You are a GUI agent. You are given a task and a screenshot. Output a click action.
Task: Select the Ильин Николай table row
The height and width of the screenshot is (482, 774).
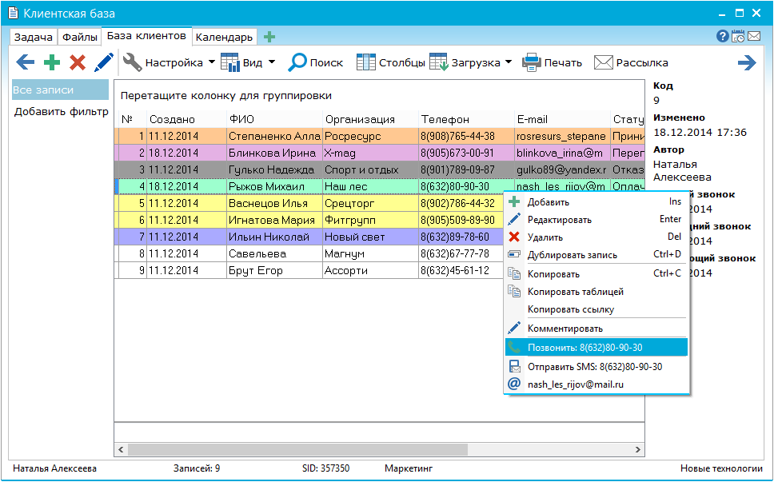pos(268,237)
